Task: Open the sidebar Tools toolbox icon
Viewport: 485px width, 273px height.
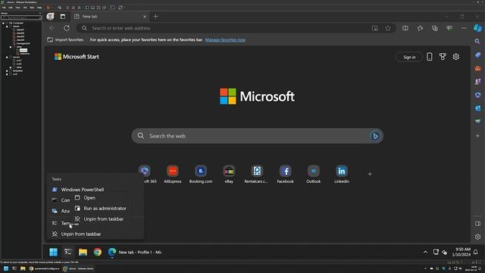Action: tap(477, 68)
